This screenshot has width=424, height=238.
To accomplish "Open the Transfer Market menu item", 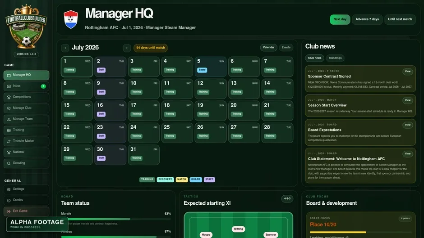I will 26,141.
